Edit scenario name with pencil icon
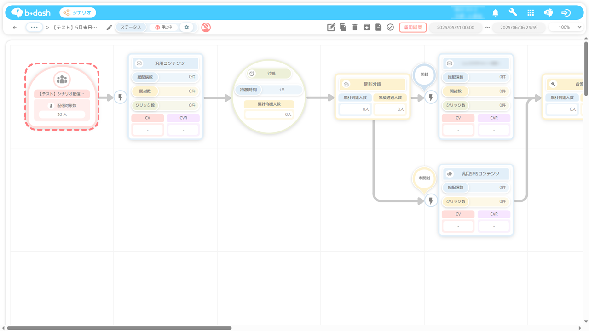The width and height of the screenshot is (589, 331). [109, 28]
